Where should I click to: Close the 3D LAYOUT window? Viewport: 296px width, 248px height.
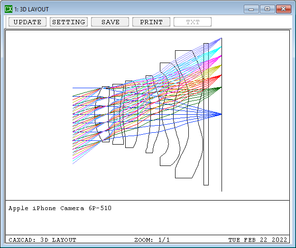(x=284, y=9)
